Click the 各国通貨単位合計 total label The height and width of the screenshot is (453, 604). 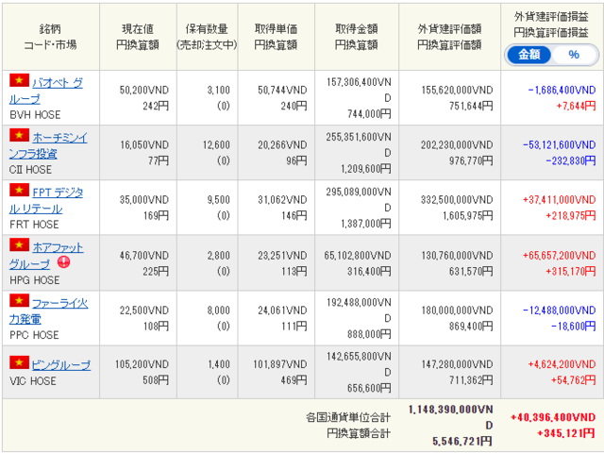[348, 417]
